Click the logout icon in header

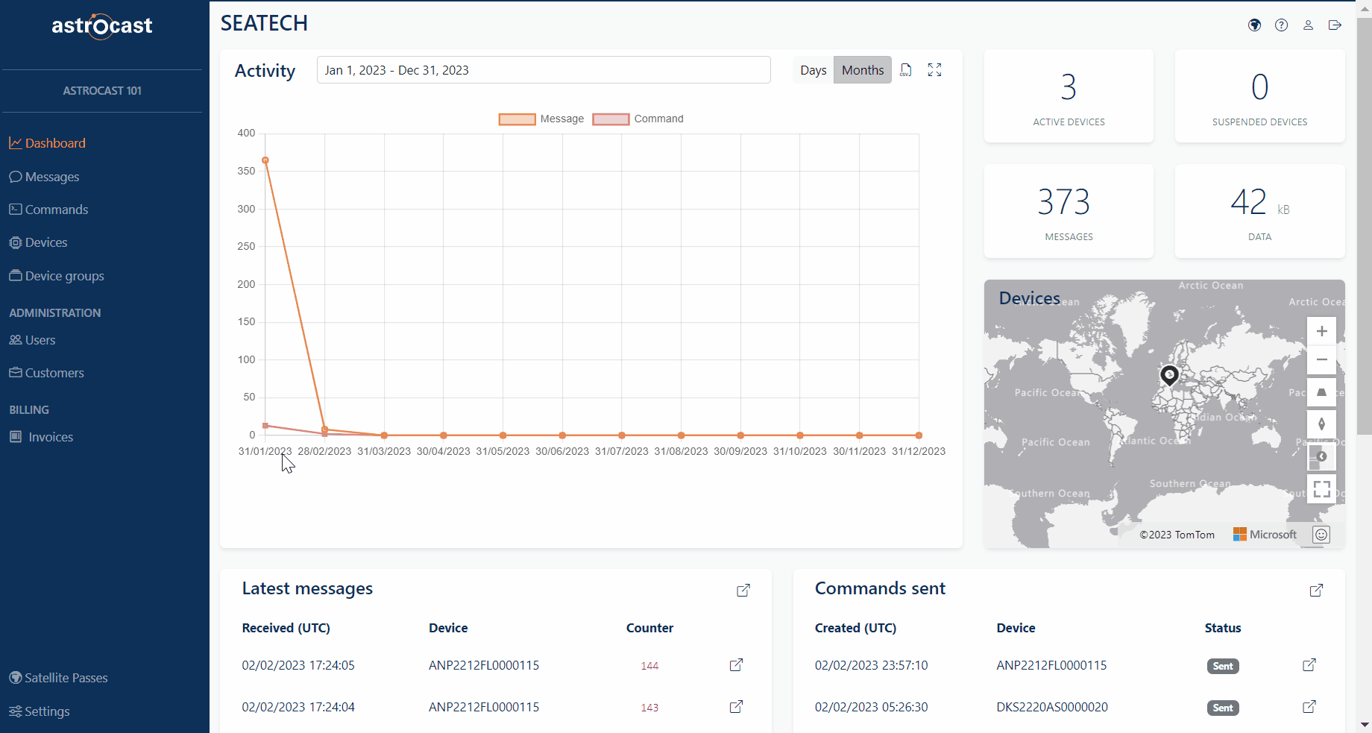click(1335, 25)
